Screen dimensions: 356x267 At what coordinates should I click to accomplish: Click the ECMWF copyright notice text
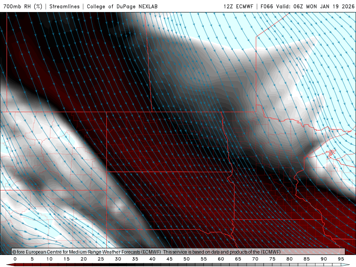tap(146, 252)
